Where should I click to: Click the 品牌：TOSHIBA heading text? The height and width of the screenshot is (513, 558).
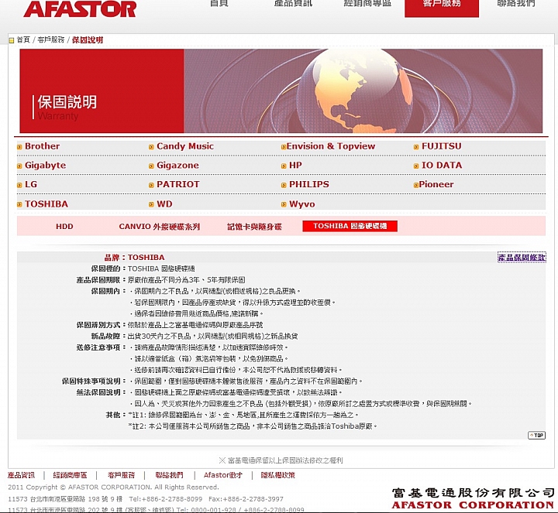coord(134,257)
